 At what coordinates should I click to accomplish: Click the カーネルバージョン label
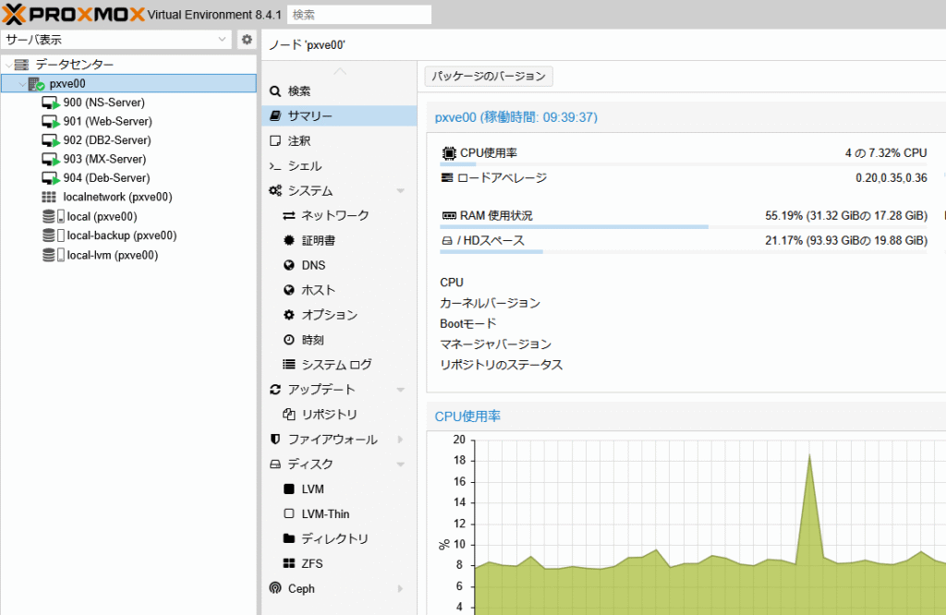click(x=490, y=303)
